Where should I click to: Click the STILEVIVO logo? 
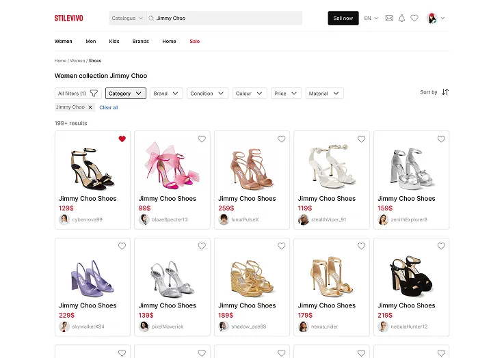click(x=69, y=18)
